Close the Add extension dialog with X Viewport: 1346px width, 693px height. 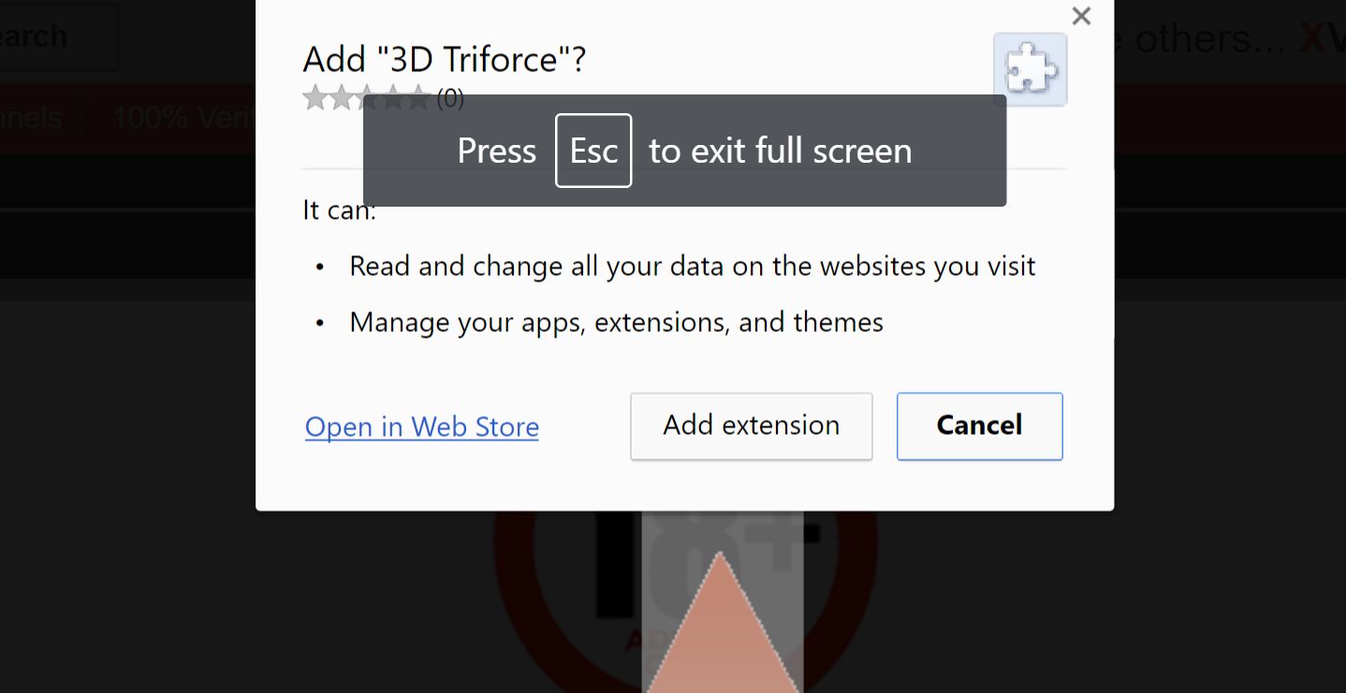pos(1081,16)
